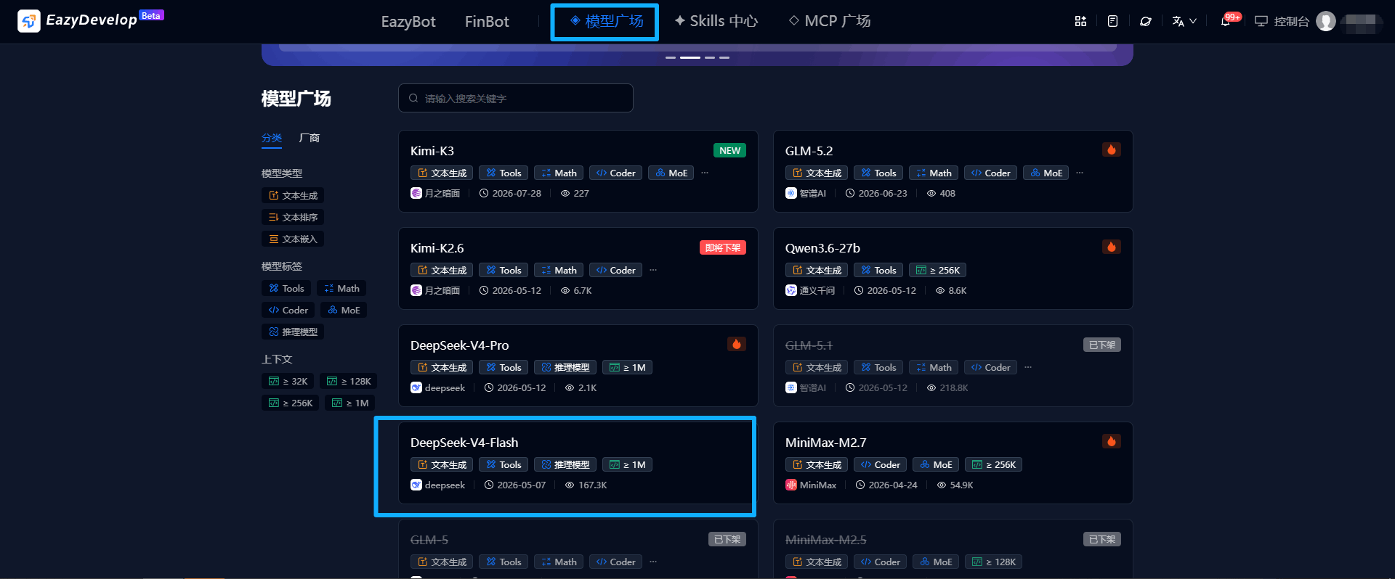The image size is (1395, 579).
Task: Expand more tags on Kimi-K3 card
Action: [x=705, y=173]
